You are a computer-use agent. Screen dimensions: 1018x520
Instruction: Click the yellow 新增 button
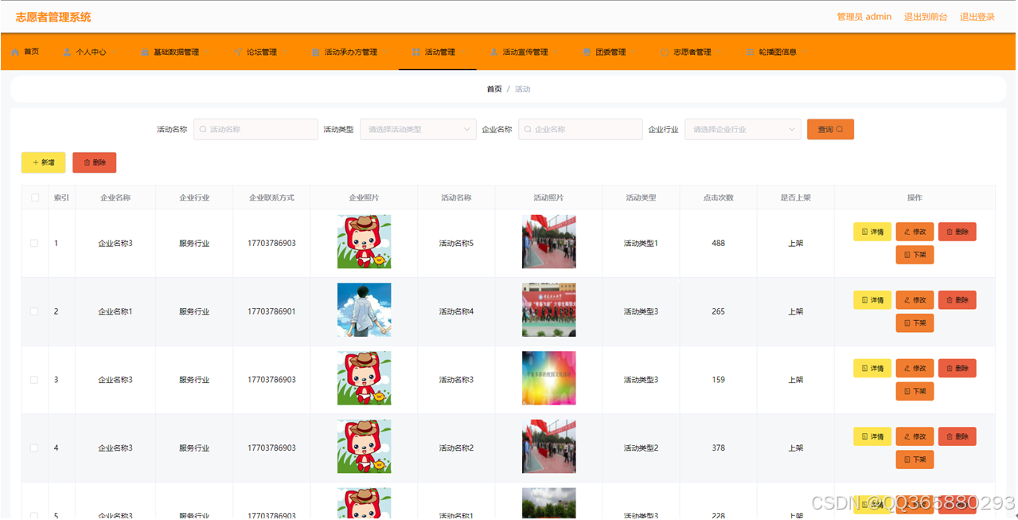43,162
